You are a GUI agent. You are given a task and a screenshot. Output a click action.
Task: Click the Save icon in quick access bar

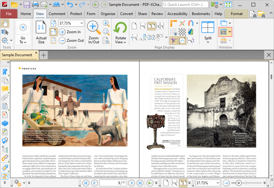click(x=27, y=5)
